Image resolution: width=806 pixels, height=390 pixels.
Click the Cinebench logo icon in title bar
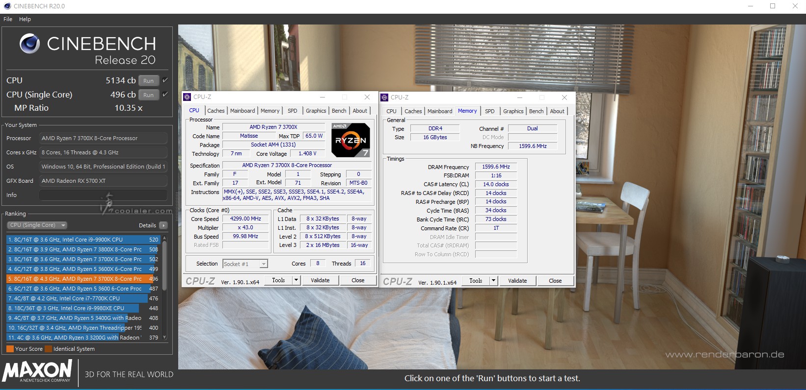tap(7, 6)
